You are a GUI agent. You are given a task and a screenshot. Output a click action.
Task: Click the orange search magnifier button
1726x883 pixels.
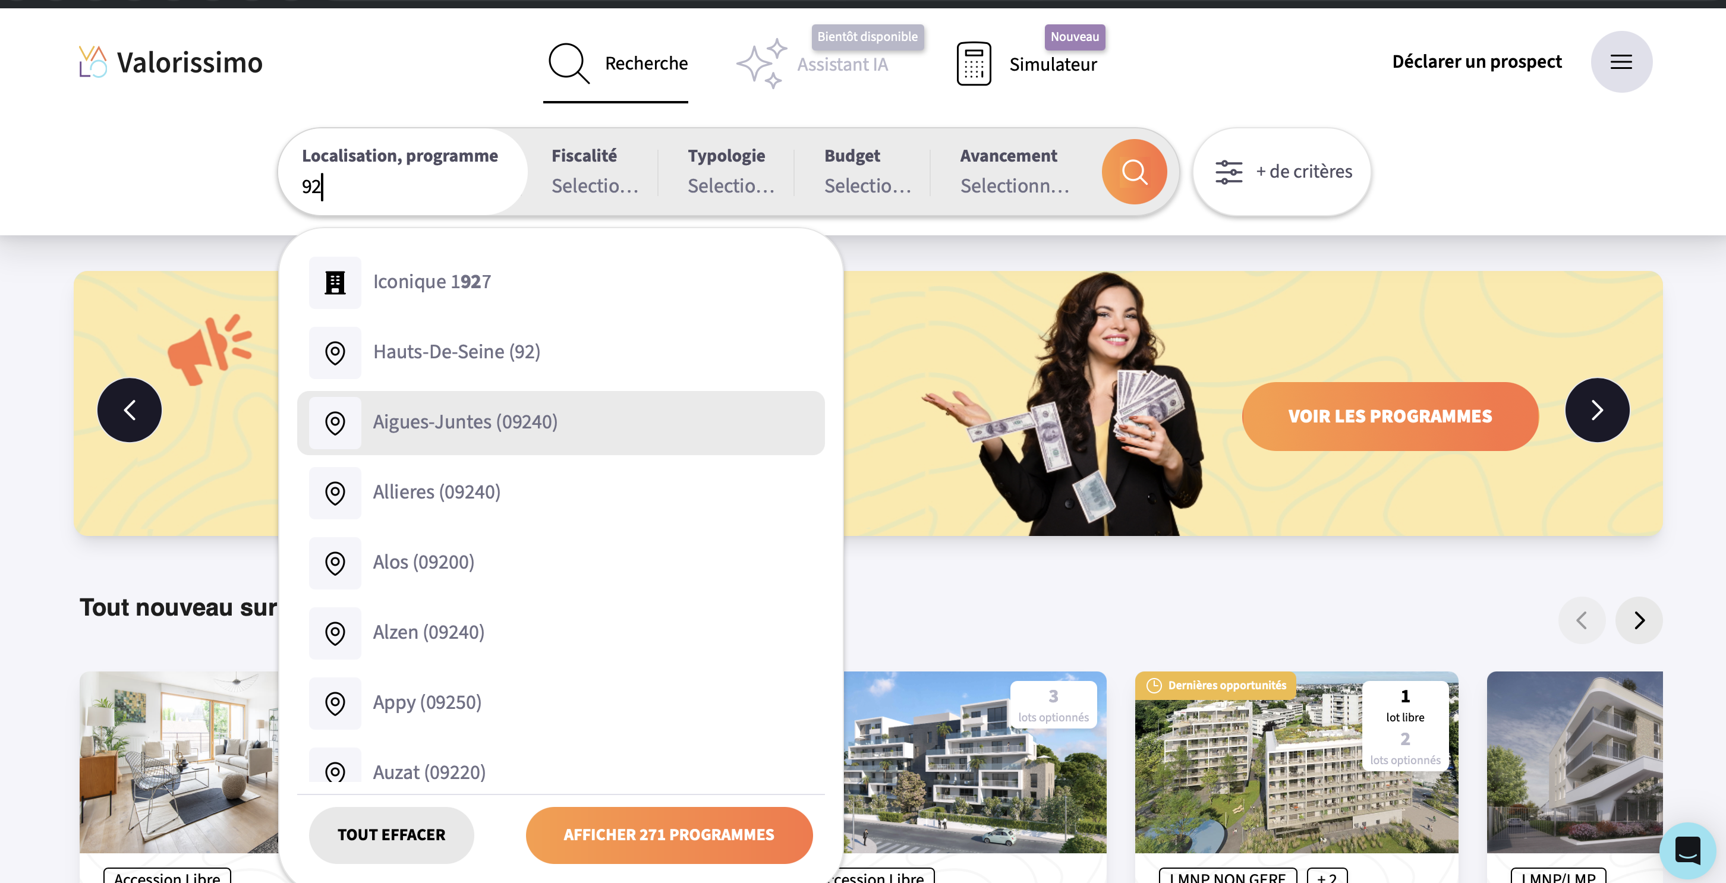coord(1133,172)
